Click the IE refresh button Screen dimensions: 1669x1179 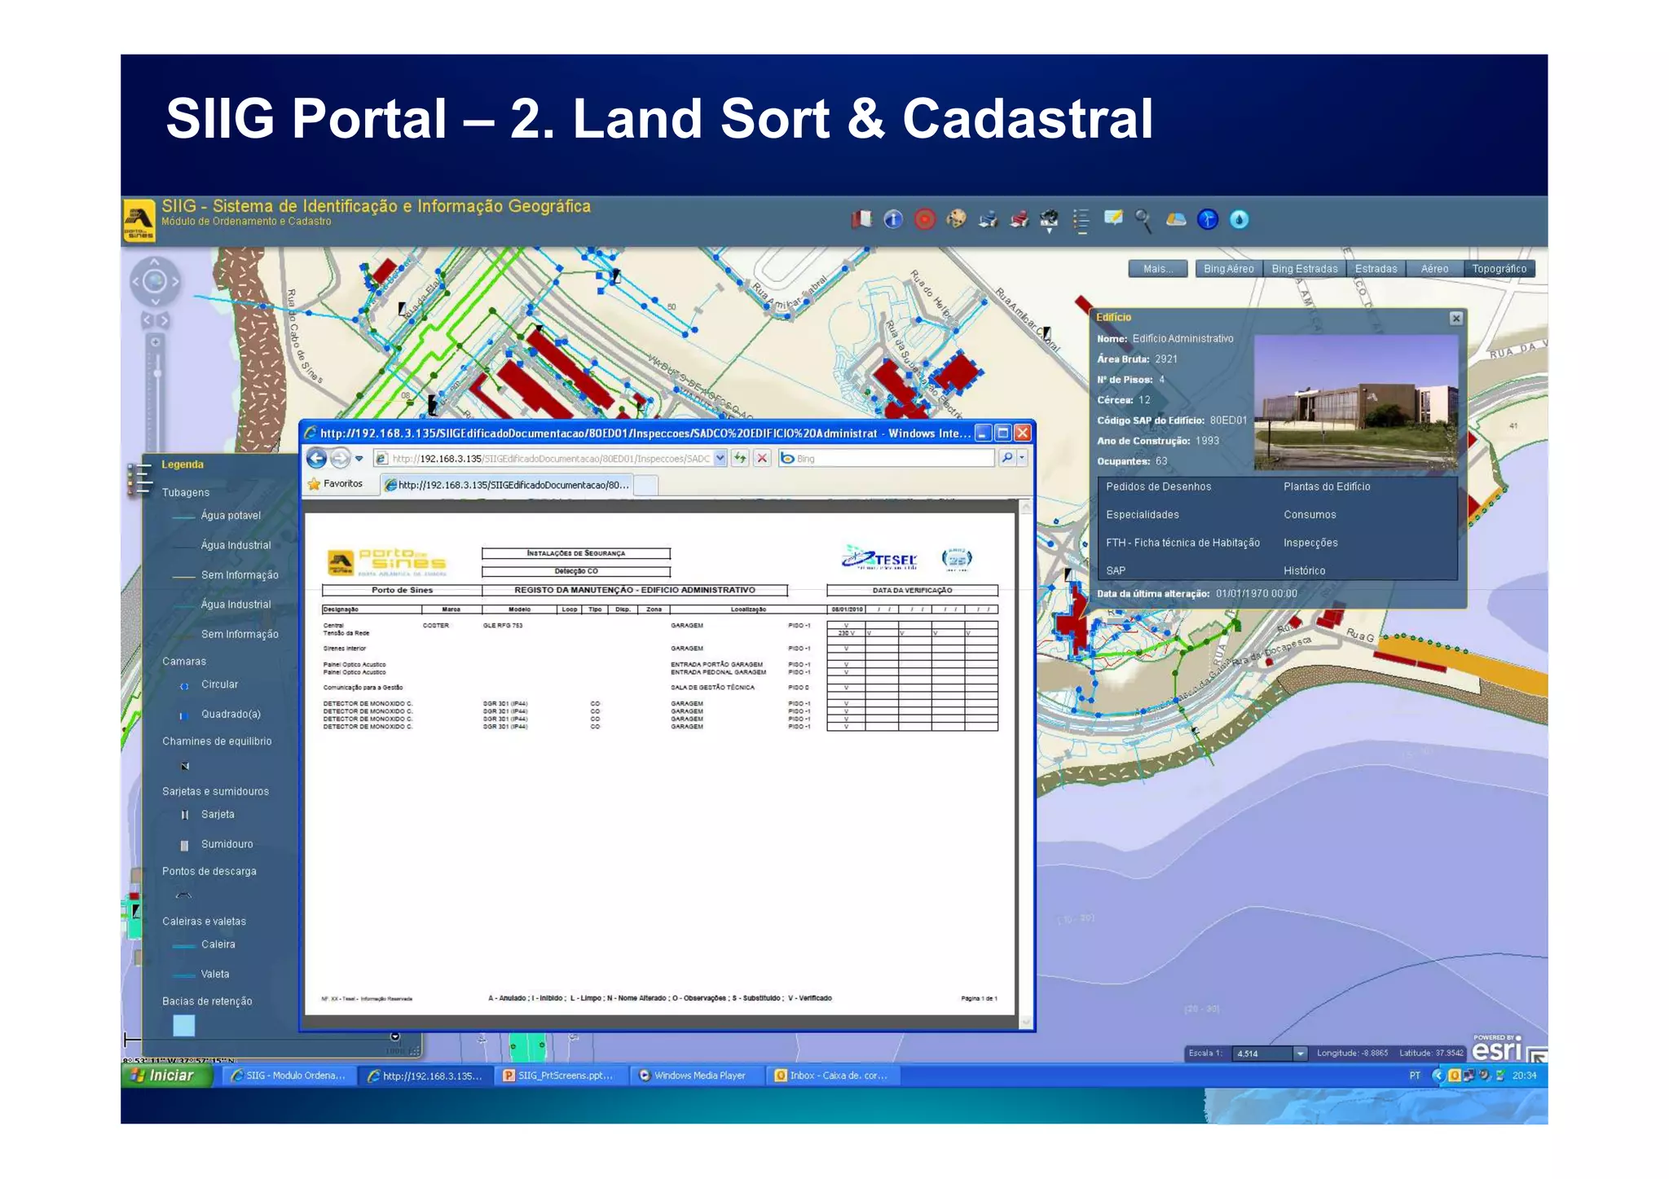(x=740, y=458)
